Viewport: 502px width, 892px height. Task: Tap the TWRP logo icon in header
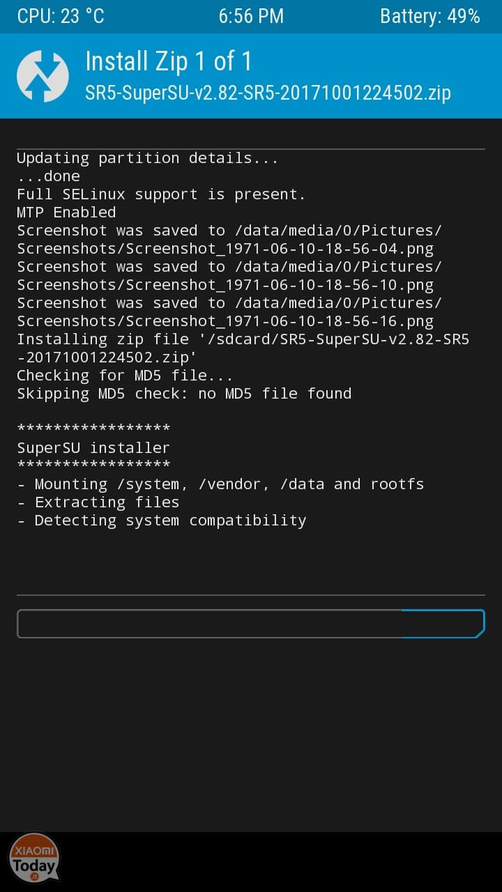(x=43, y=76)
